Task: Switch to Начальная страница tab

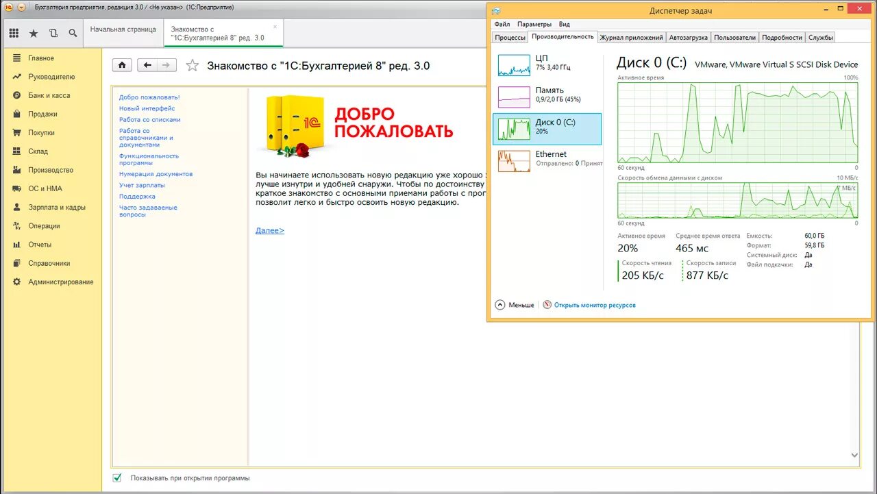Action: click(x=123, y=29)
